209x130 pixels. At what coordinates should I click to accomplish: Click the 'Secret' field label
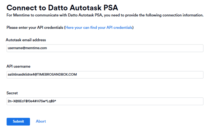pyautogui.click(x=12, y=93)
